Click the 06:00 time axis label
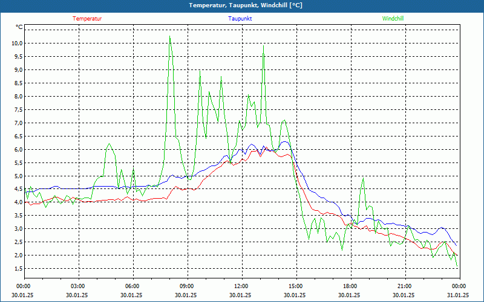The height and width of the screenshot is (302, 484). (133, 286)
